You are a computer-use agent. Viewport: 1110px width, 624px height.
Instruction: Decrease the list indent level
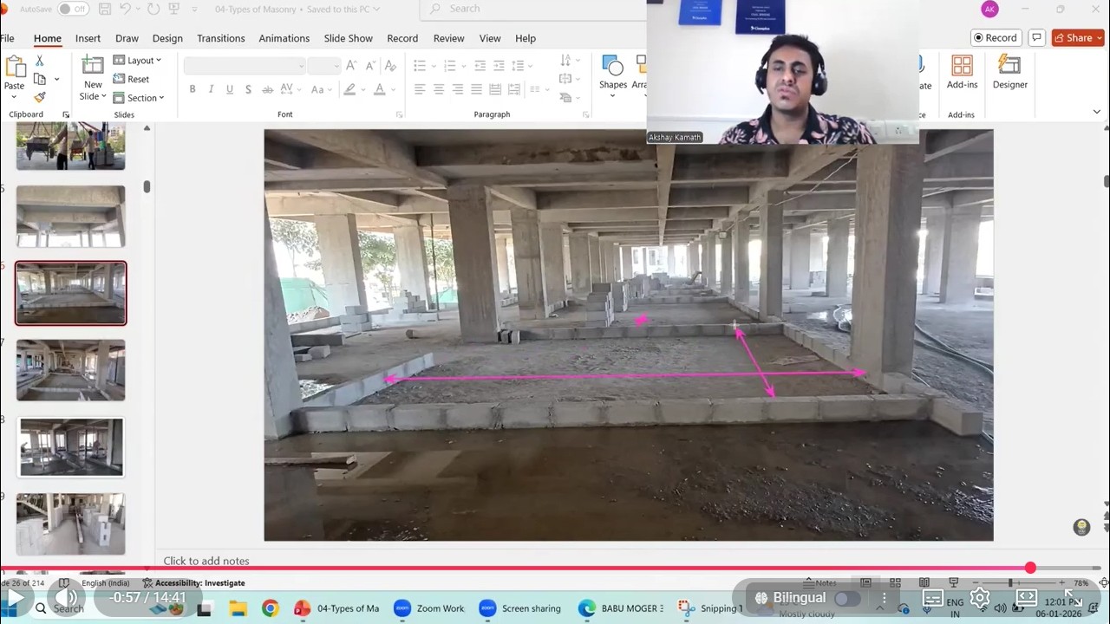pos(480,66)
